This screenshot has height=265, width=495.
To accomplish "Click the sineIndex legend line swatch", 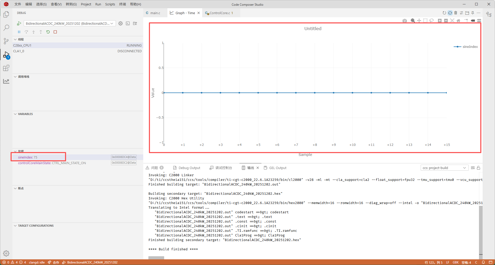I will [457, 47].
